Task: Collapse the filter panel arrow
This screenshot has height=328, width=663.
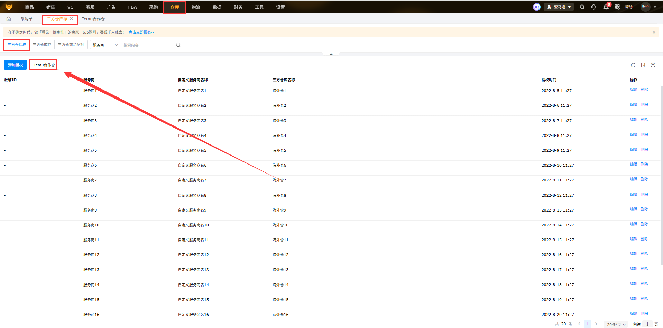Action: 331,54
